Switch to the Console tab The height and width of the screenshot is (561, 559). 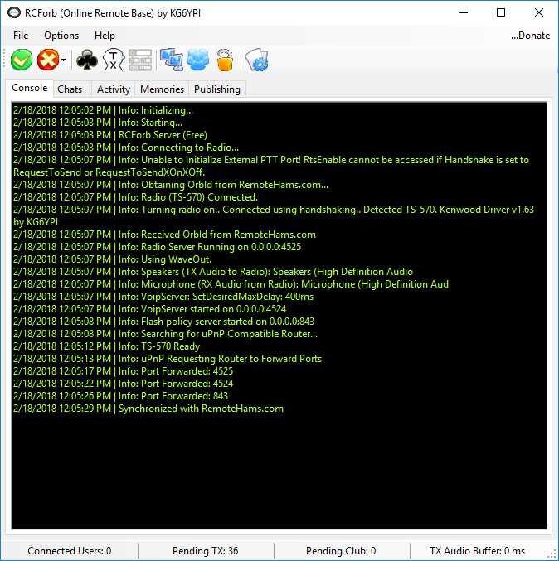[29, 89]
